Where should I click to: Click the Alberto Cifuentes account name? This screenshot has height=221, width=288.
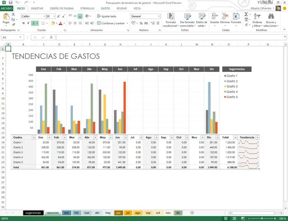pyautogui.click(x=261, y=8)
